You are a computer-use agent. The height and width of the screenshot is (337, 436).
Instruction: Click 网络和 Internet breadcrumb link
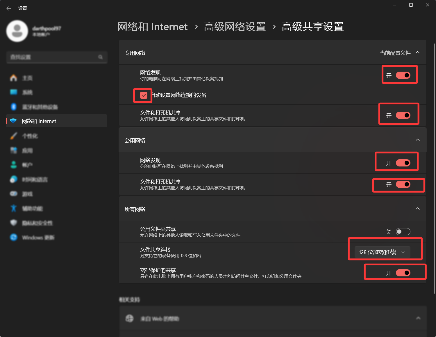pos(152,27)
